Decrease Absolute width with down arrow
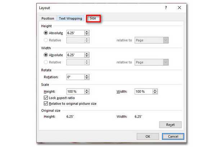This screenshot has height=147, width=216. click(x=87, y=56)
